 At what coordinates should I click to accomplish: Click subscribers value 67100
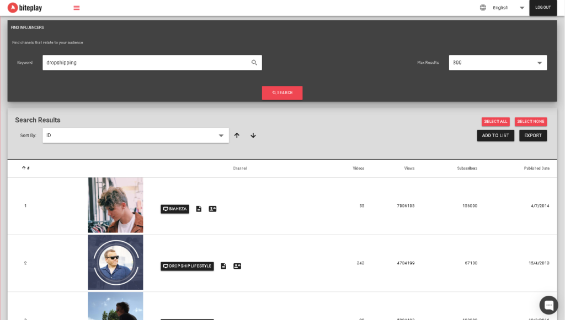(x=471, y=263)
